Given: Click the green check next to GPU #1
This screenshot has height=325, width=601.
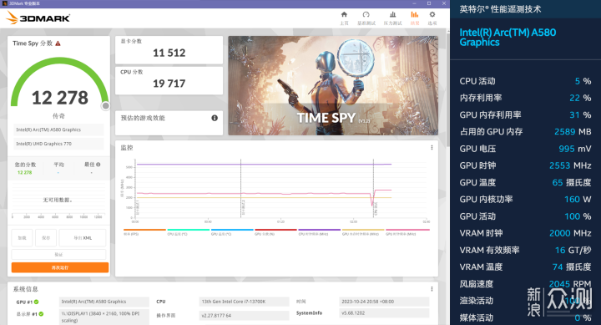Looking at the screenshot, I should point(37,302).
